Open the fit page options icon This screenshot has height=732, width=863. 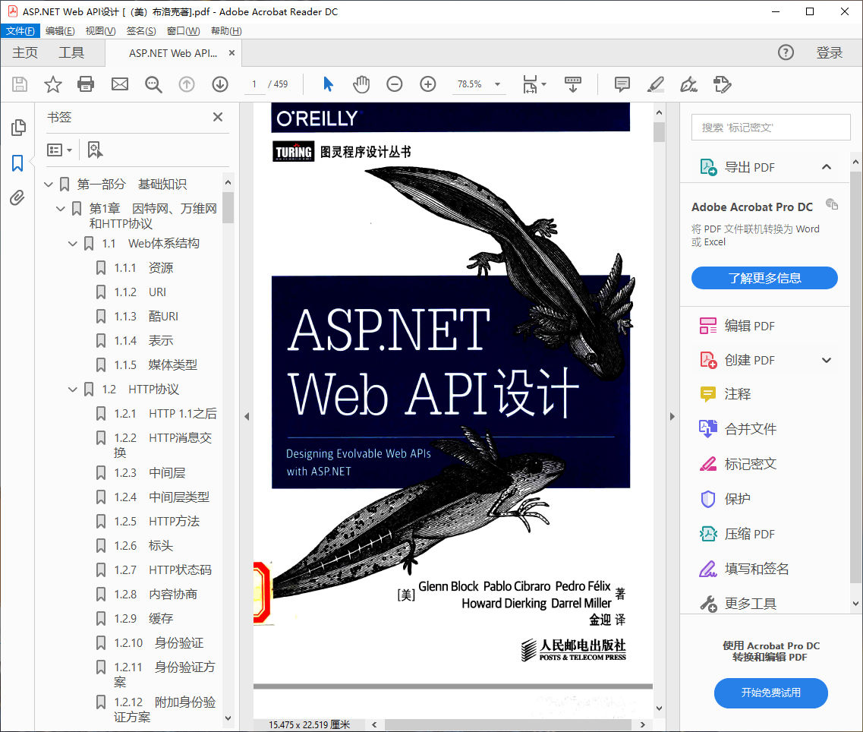coord(534,84)
